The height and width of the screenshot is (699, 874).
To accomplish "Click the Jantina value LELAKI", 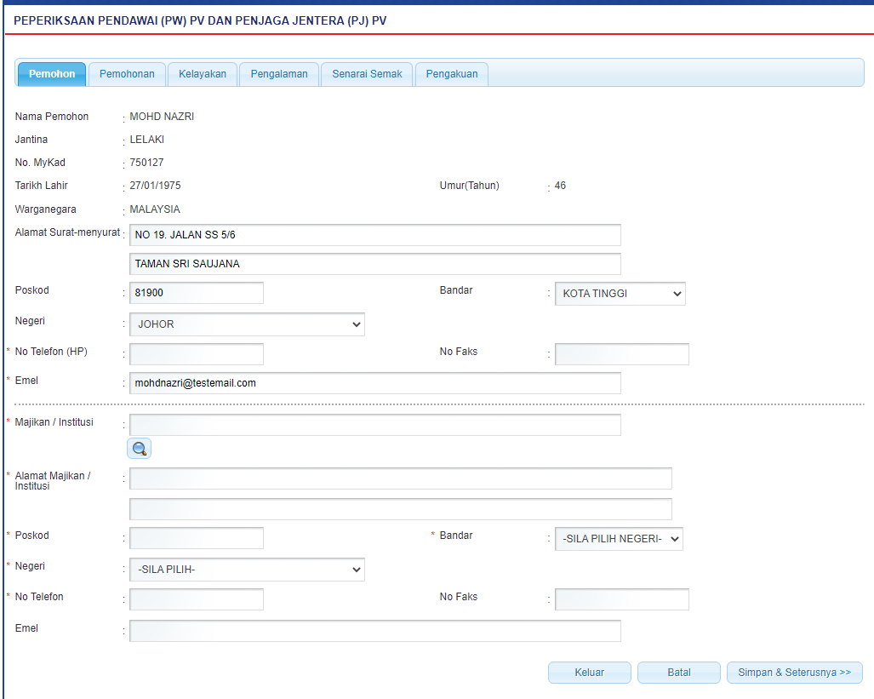I will [x=146, y=140].
